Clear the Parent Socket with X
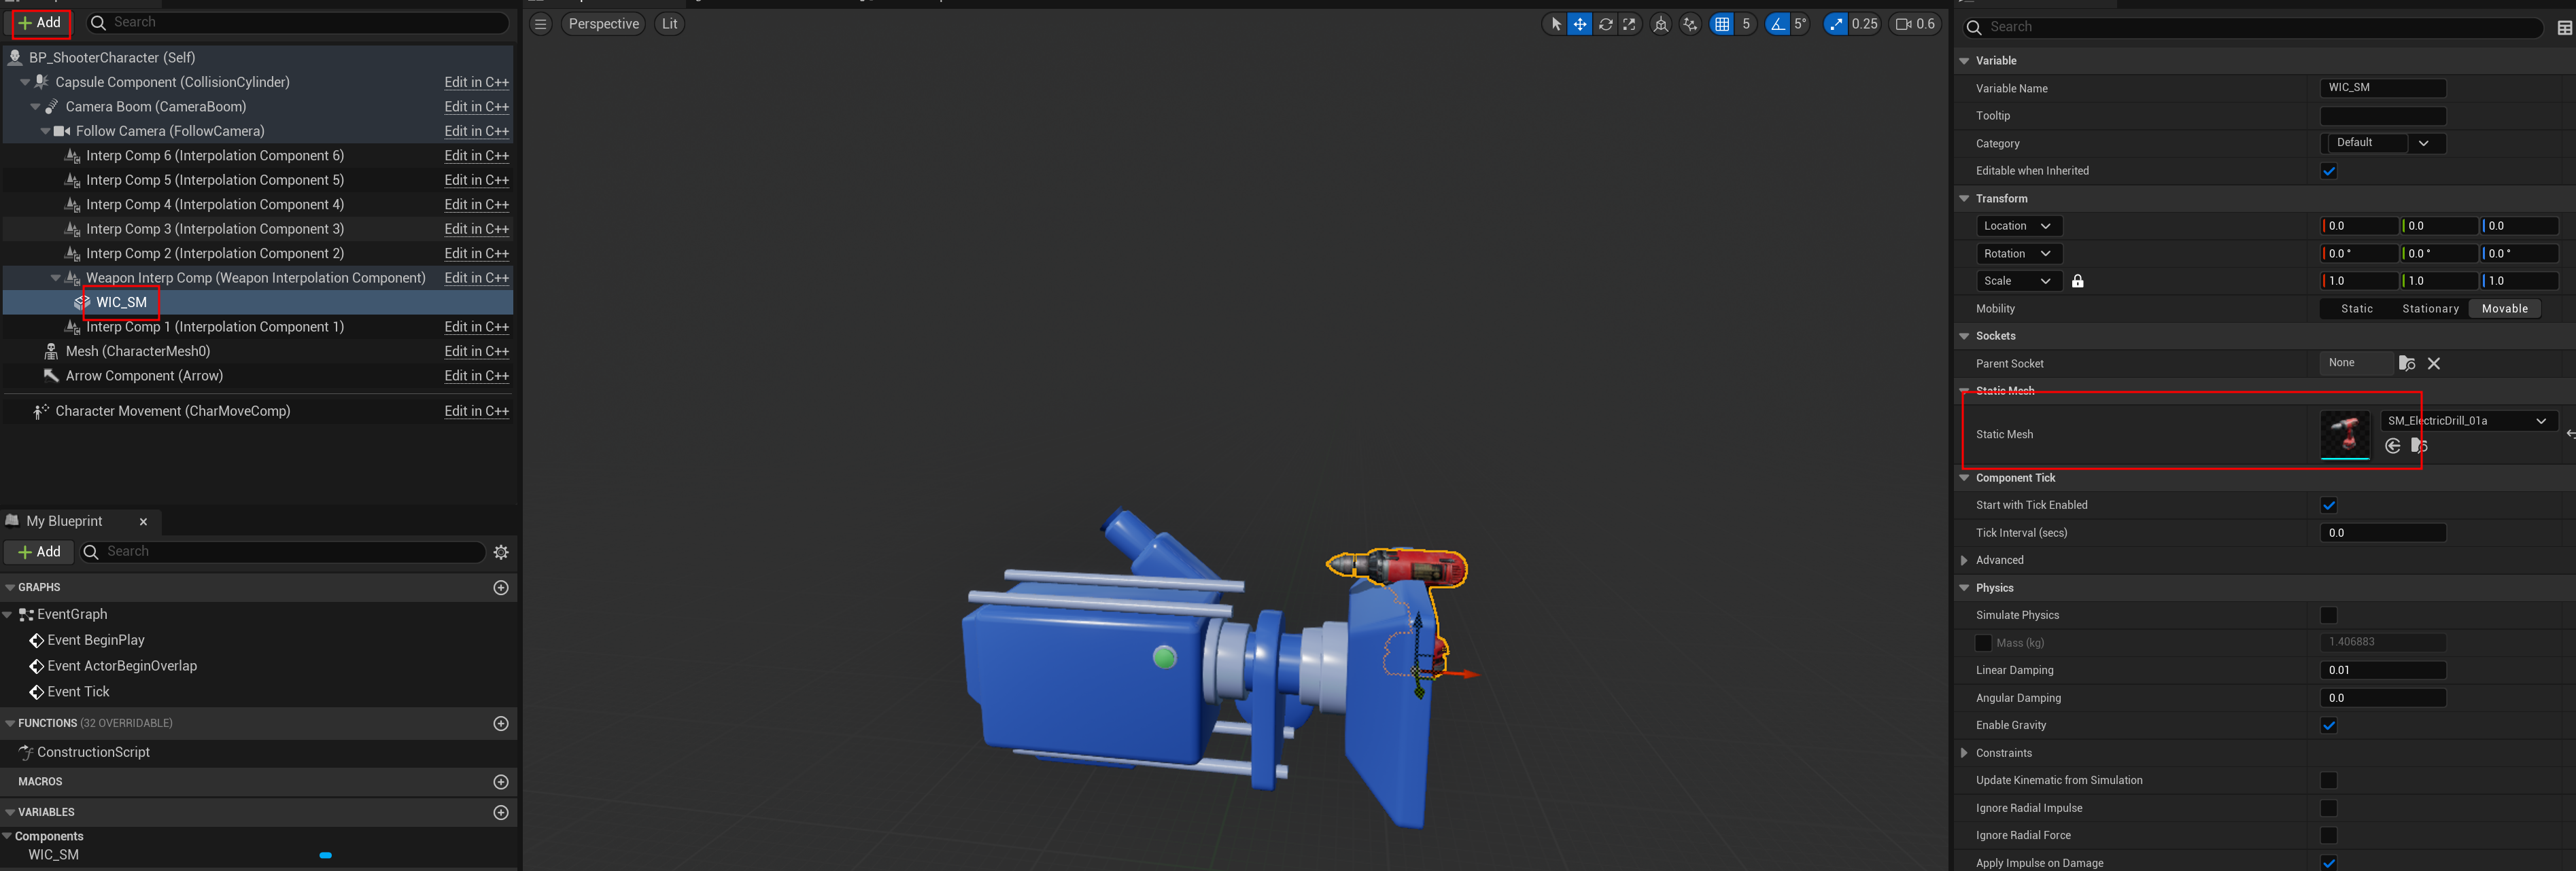This screenshot has width=2576, height=871. pyautogui.click(x=2433, y=363)
